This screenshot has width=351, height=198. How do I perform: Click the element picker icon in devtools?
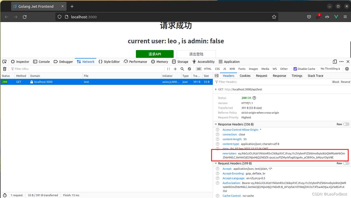click(5, 62)
